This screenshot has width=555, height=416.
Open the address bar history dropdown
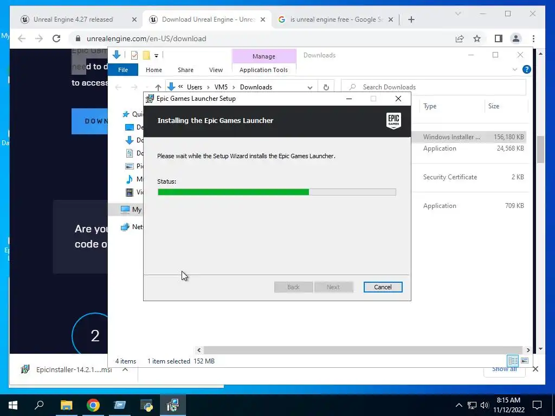pos(310,87)
